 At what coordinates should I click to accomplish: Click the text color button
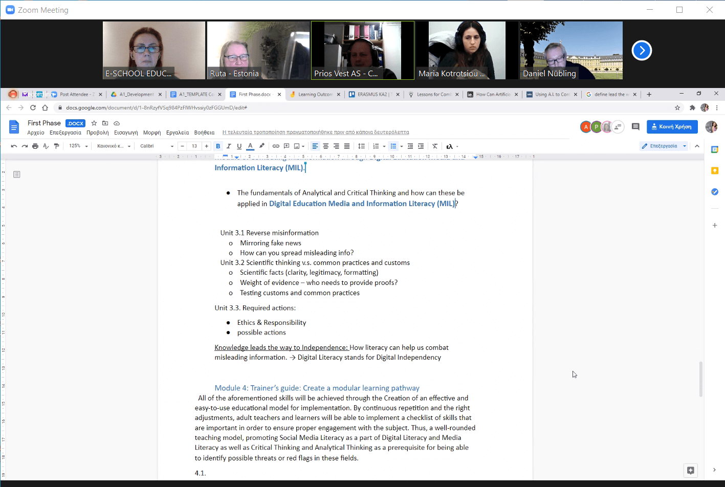(250, 146)
